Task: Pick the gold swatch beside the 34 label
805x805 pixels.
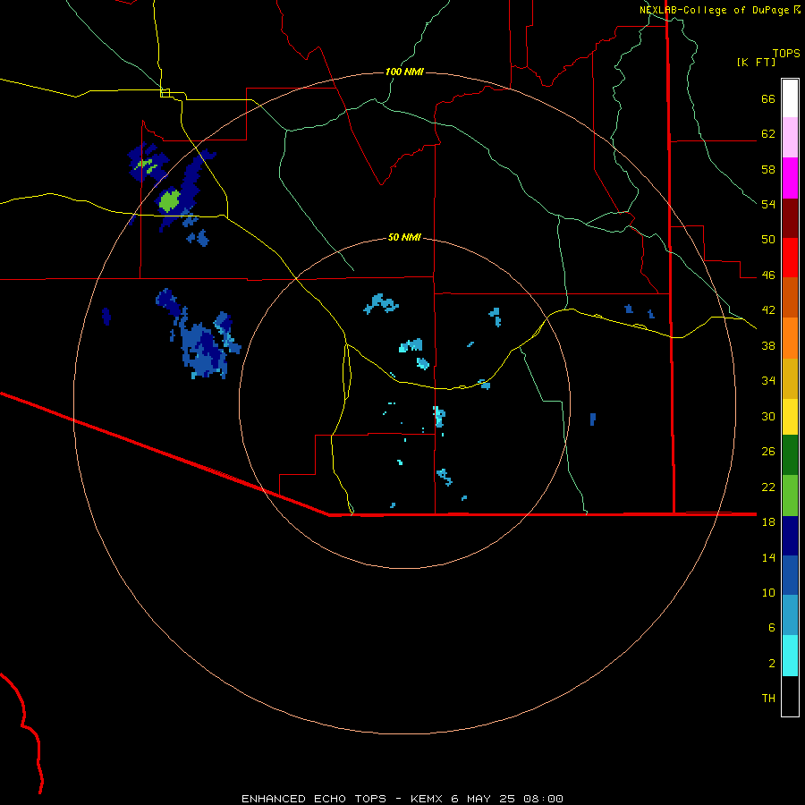Action: (790, 378)
